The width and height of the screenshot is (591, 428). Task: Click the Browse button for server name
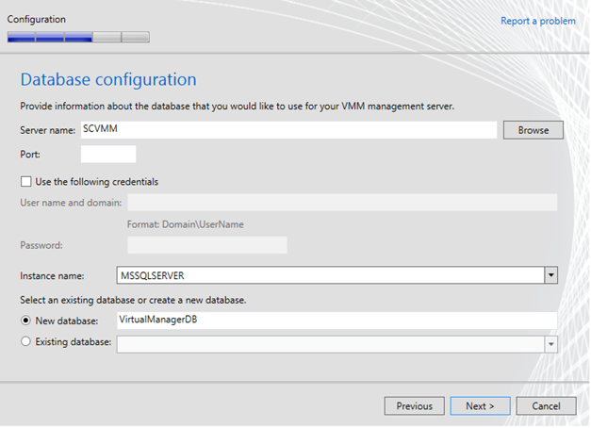click(533, 130)
